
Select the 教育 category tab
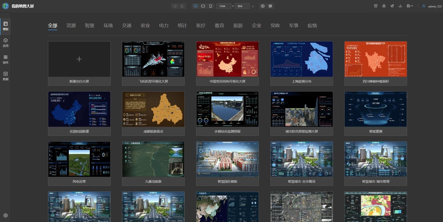(220, 25)
